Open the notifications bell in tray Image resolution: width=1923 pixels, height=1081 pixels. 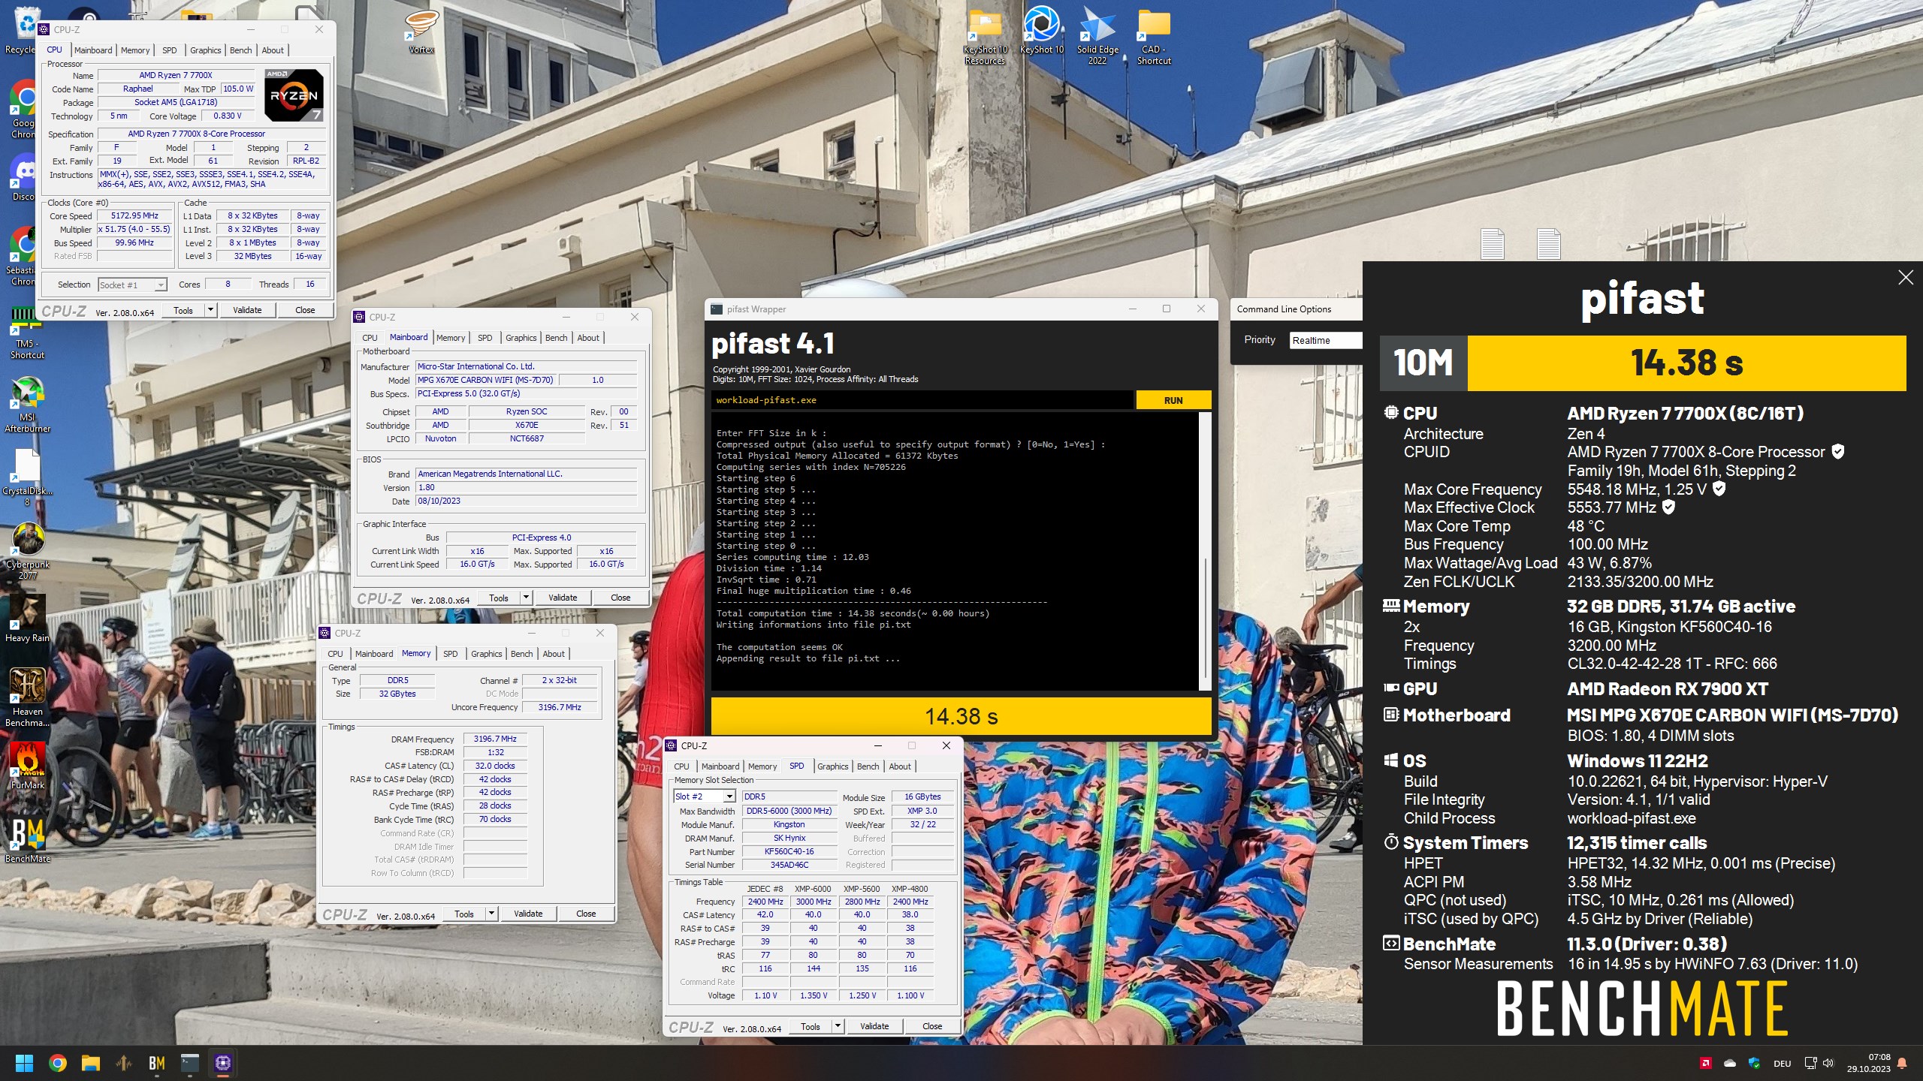(x=1902, y=1063)
